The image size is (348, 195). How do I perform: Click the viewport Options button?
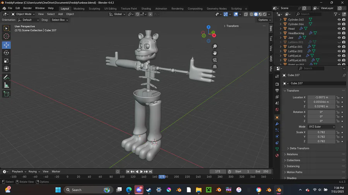click(264, 20)
